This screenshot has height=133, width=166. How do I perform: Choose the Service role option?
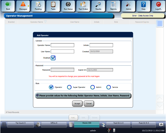(x=109, y=87)
